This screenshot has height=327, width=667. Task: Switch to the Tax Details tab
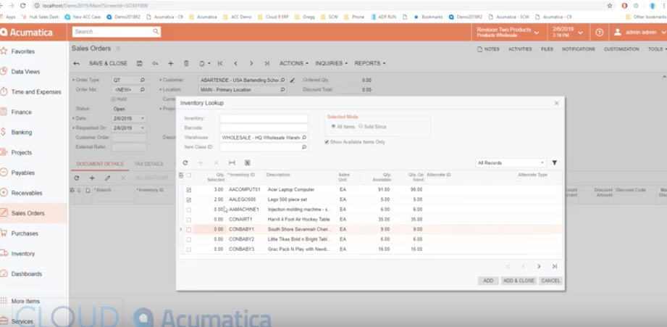click(x=149, y=164)
